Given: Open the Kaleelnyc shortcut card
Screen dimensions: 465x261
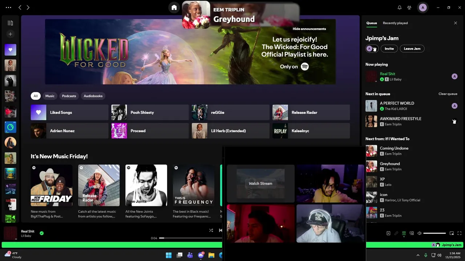Looking at the screenshot, I should (311, 131).
